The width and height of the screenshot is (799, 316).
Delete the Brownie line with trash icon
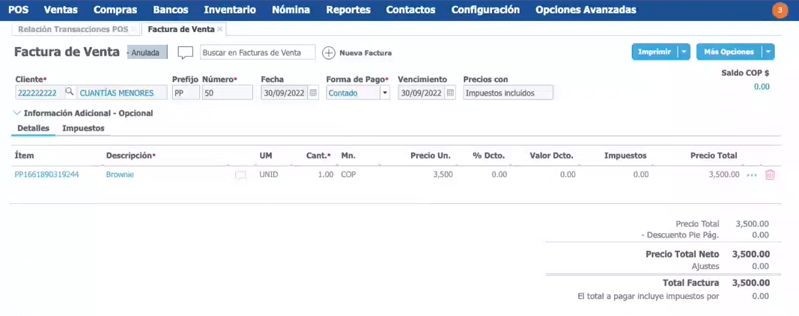pyautogui.click(x=770, y=175)
